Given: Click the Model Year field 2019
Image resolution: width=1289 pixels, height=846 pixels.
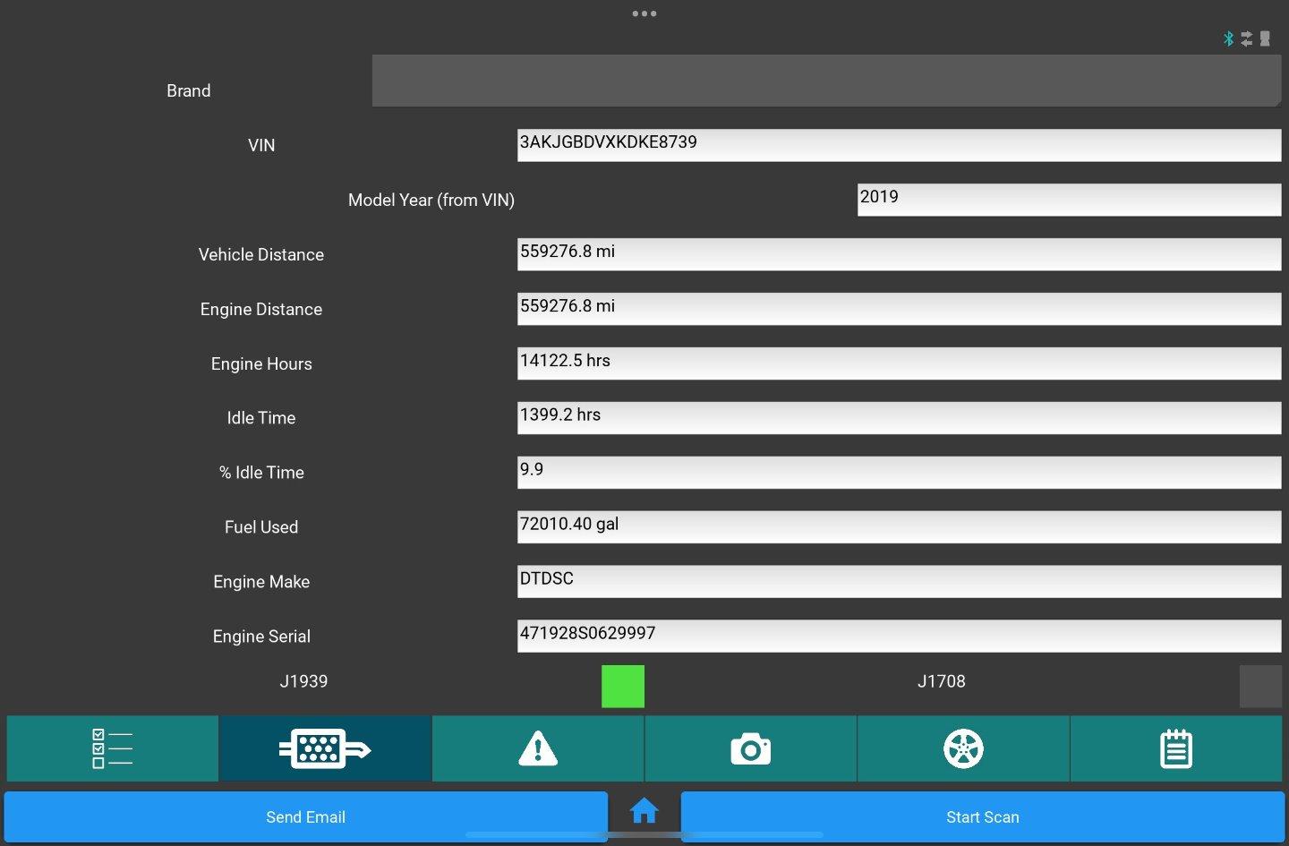Looking at the screenshot, I should click(1069, 200).
